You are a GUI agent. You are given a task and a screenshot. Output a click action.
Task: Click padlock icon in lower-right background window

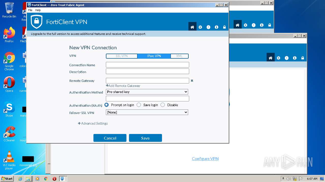click(303, 58)
